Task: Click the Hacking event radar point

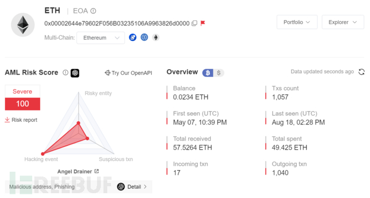Action: point(43,154)
